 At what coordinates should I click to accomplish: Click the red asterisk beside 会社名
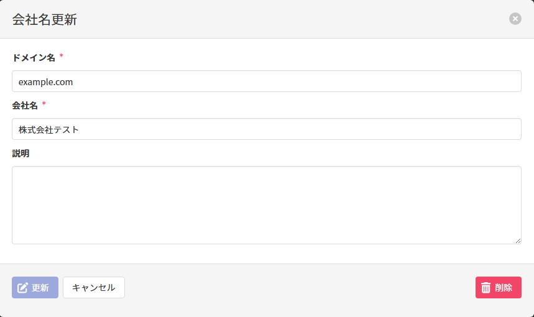[44, 105]
